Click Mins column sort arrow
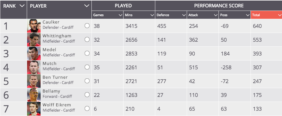This screenshot has height=116, width=282. point(152,15)
